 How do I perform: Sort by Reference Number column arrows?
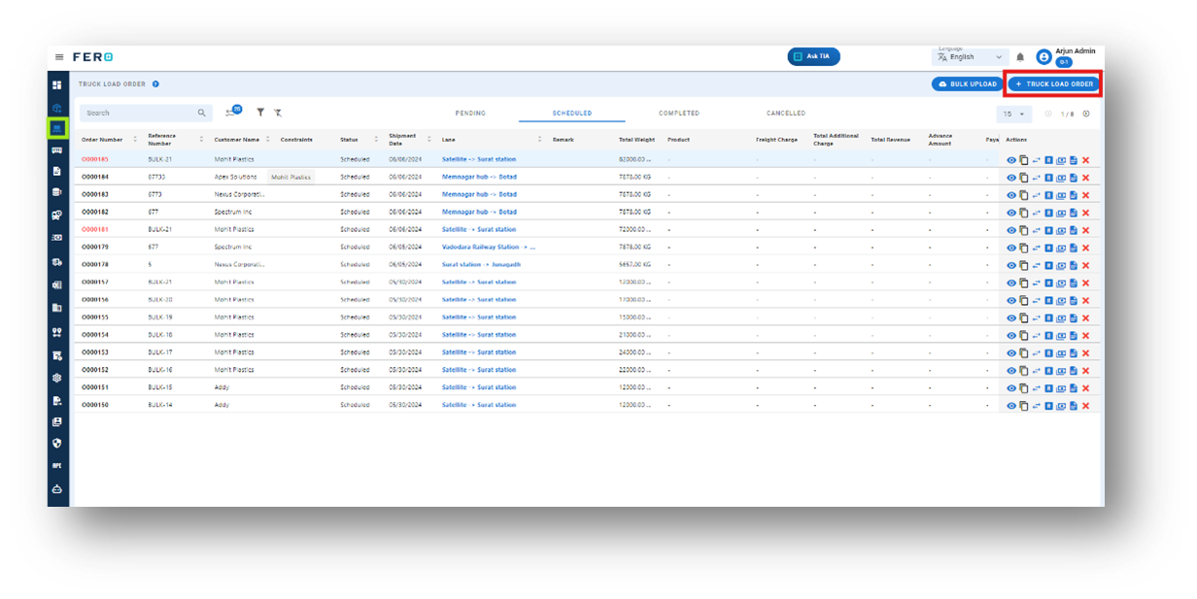202,140
